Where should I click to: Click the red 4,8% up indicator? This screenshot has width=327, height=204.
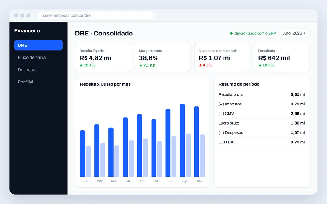coord(205,65)
